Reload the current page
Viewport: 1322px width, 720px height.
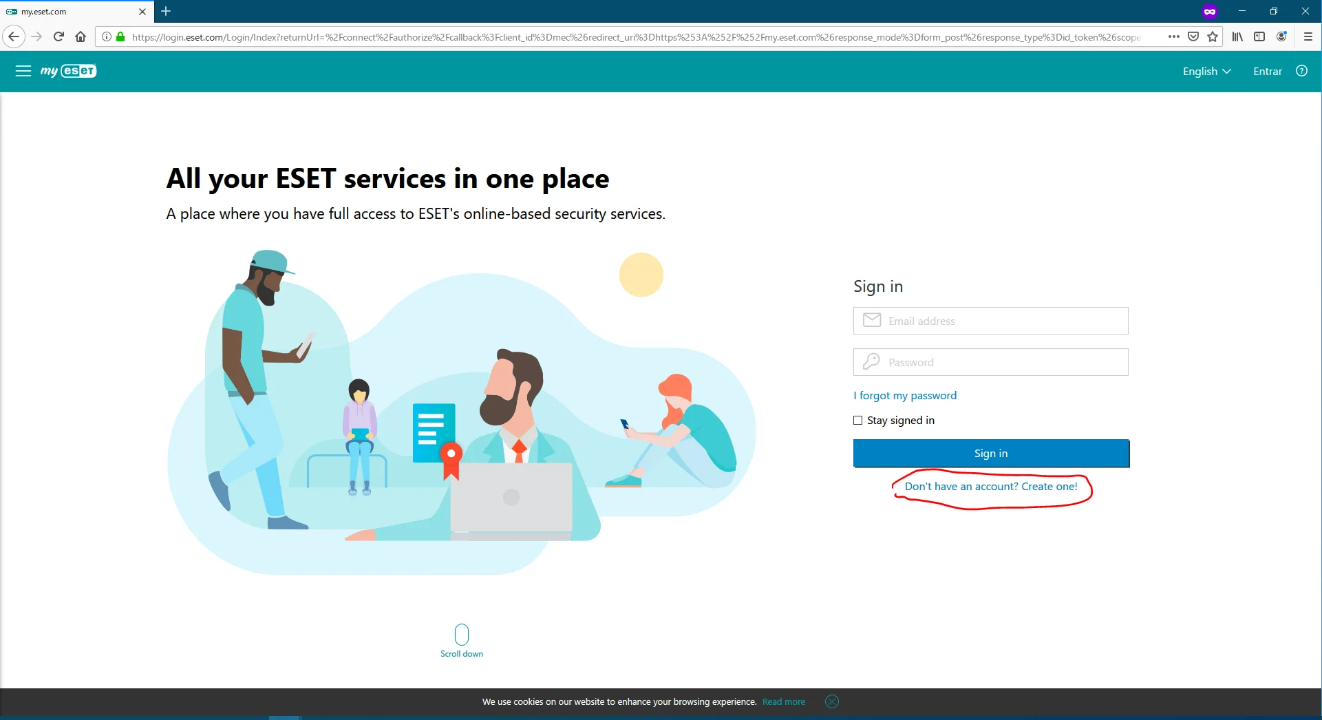pos(58,36)
